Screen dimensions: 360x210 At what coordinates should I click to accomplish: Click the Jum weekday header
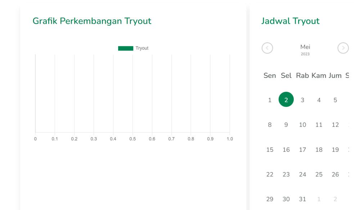click(335, 76)
